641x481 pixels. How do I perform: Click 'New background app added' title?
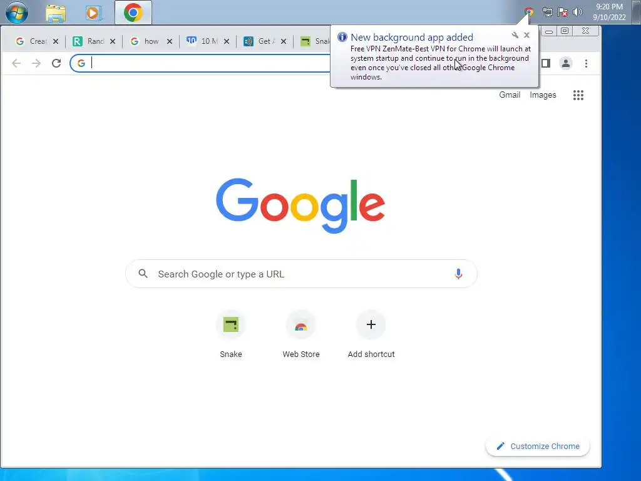coord(412,37)
